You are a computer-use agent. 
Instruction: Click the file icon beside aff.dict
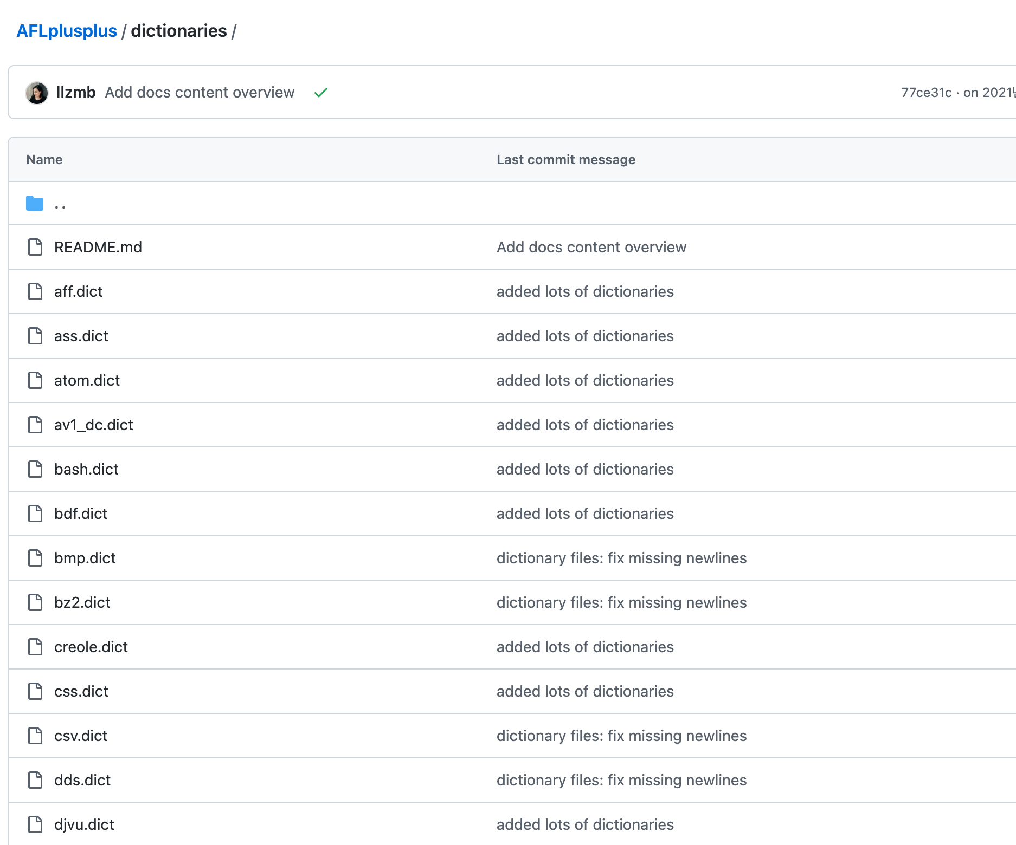coord(35,291)
